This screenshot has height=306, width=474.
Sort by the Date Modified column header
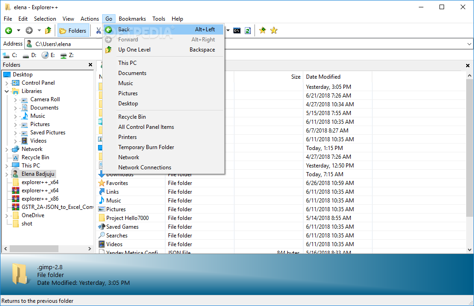tap(338, 77)
